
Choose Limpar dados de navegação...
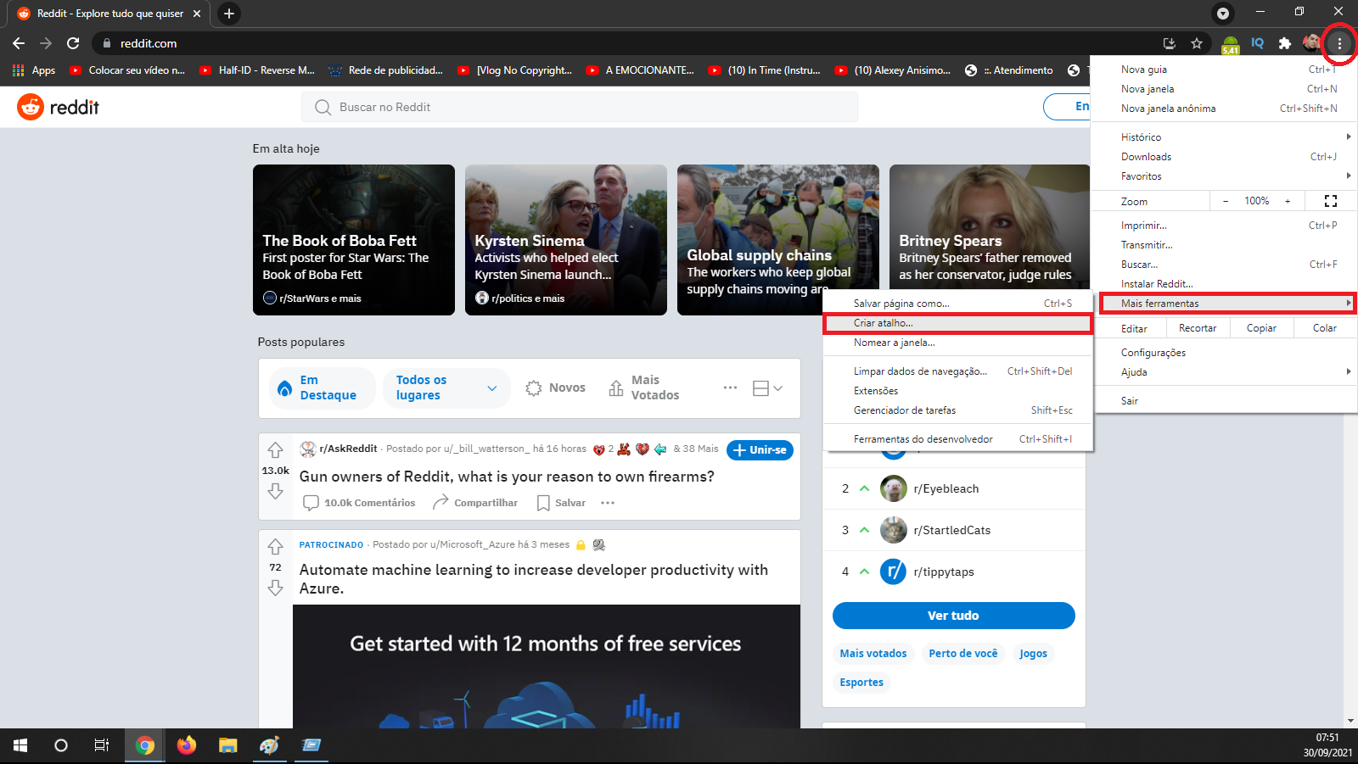[x=957, y=371]
